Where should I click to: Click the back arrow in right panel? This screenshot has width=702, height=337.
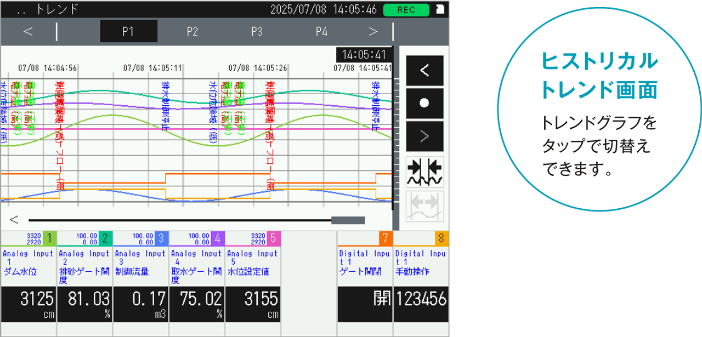[424, 71]
